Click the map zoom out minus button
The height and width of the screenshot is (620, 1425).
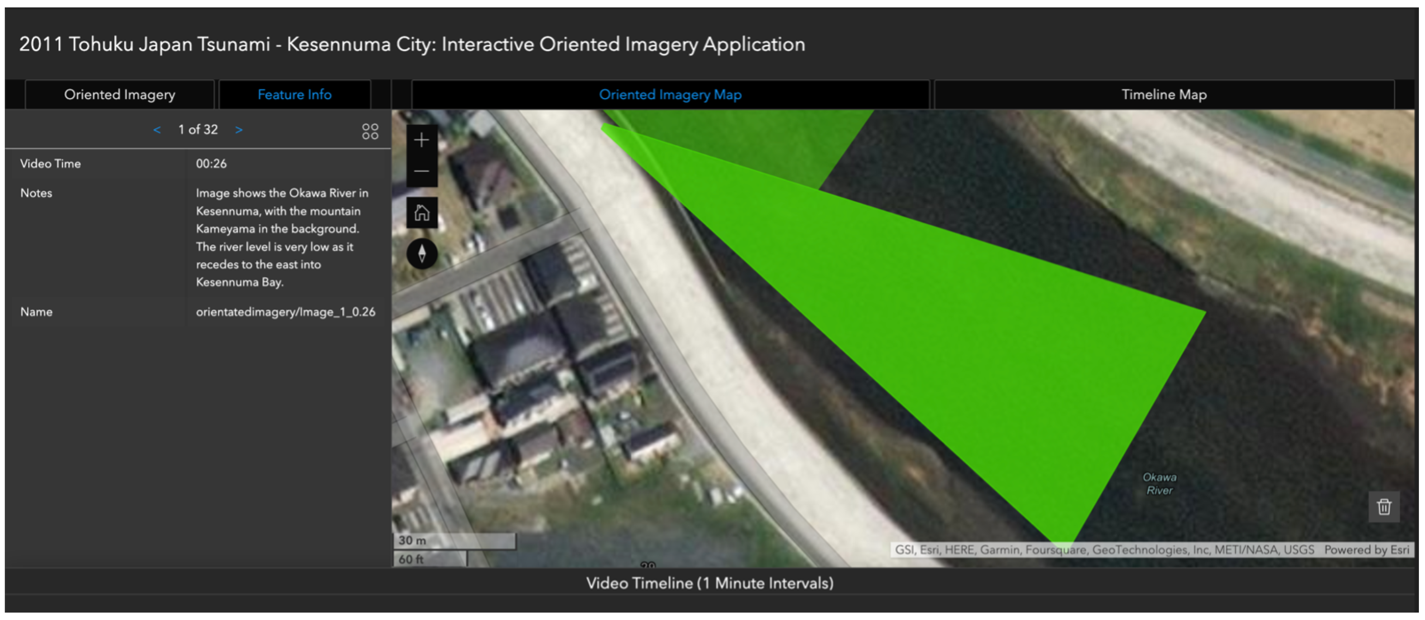[422, 171]
